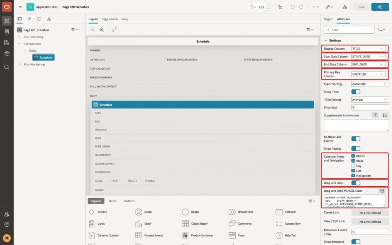Screen dimensions: 392x245
Task: Switch to the Rendering tree tab icon
Action: pos(20,19)
